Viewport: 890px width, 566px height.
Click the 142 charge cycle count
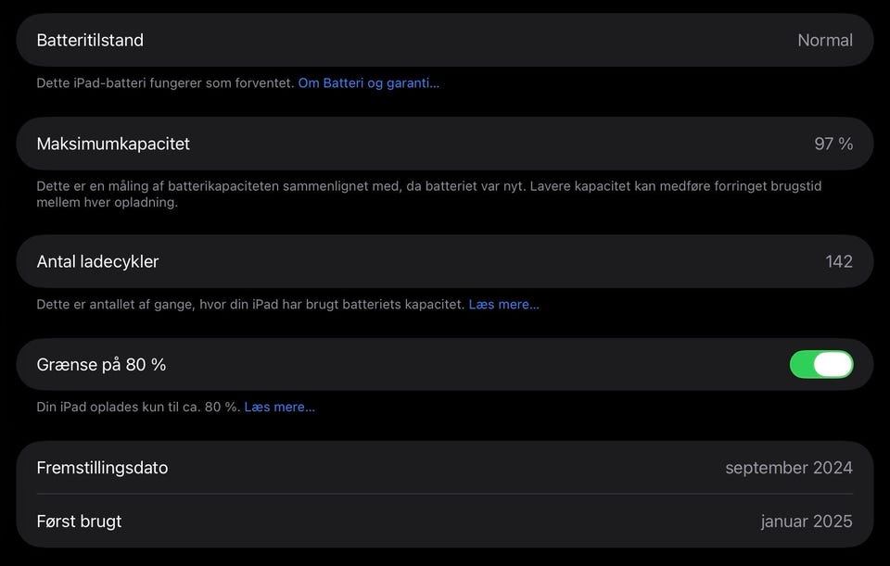(838, 261)
